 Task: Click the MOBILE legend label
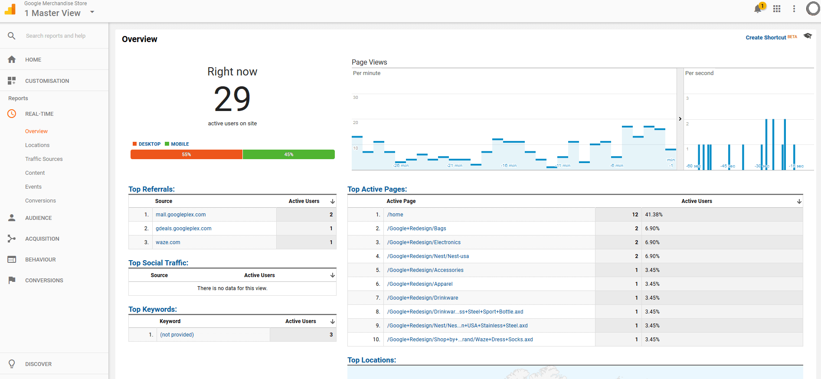[x=180, y=144]
